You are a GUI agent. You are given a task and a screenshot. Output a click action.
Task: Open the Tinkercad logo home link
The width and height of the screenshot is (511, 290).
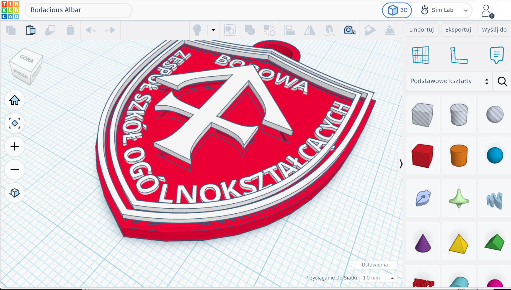coord(11,10)
